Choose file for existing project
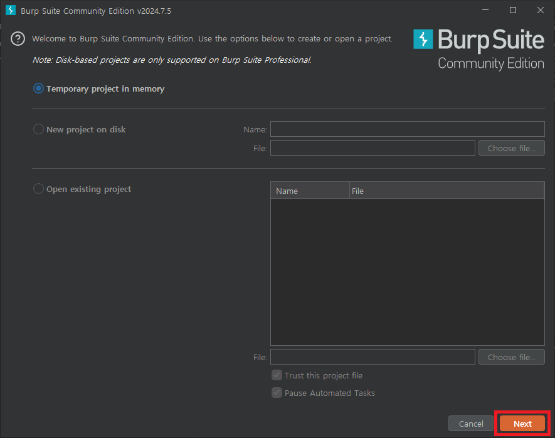This screenshot has width=555, height=438. pos(512,357)
